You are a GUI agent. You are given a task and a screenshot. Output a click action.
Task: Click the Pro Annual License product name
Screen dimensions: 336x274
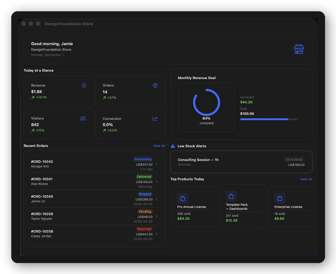192,207
